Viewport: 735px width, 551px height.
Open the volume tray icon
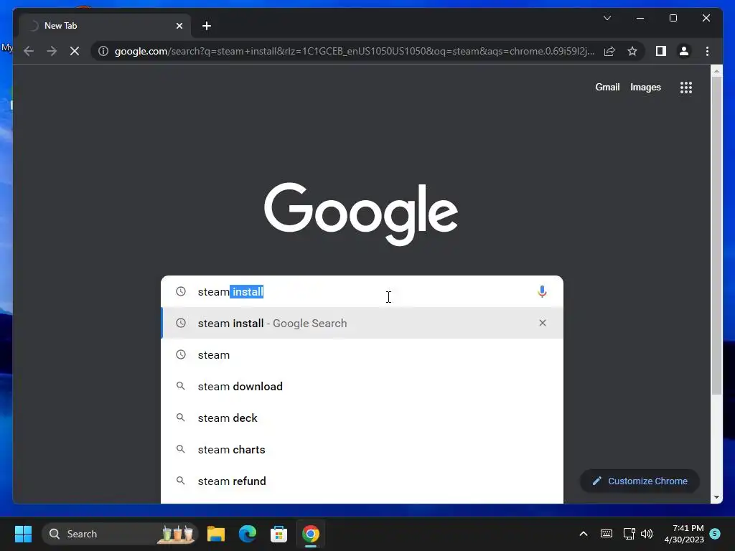point(647,534)
